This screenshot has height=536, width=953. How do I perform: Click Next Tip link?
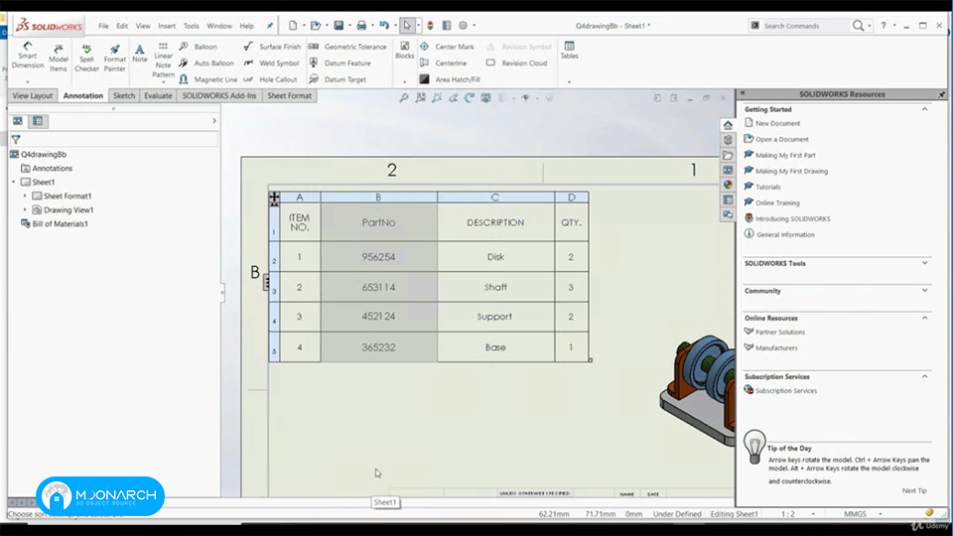pyautogui.click(x=914, y=491)
